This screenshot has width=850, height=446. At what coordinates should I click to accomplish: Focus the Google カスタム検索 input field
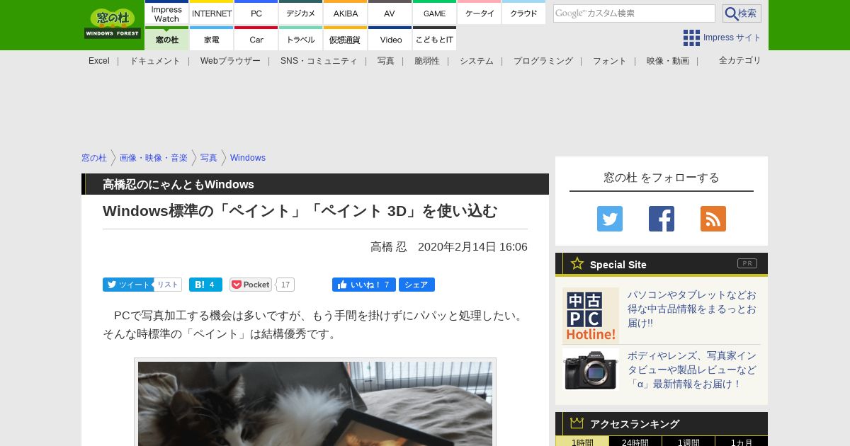tap(634, 13)
